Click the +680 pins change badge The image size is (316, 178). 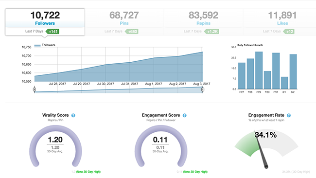[x=132, y=32]
